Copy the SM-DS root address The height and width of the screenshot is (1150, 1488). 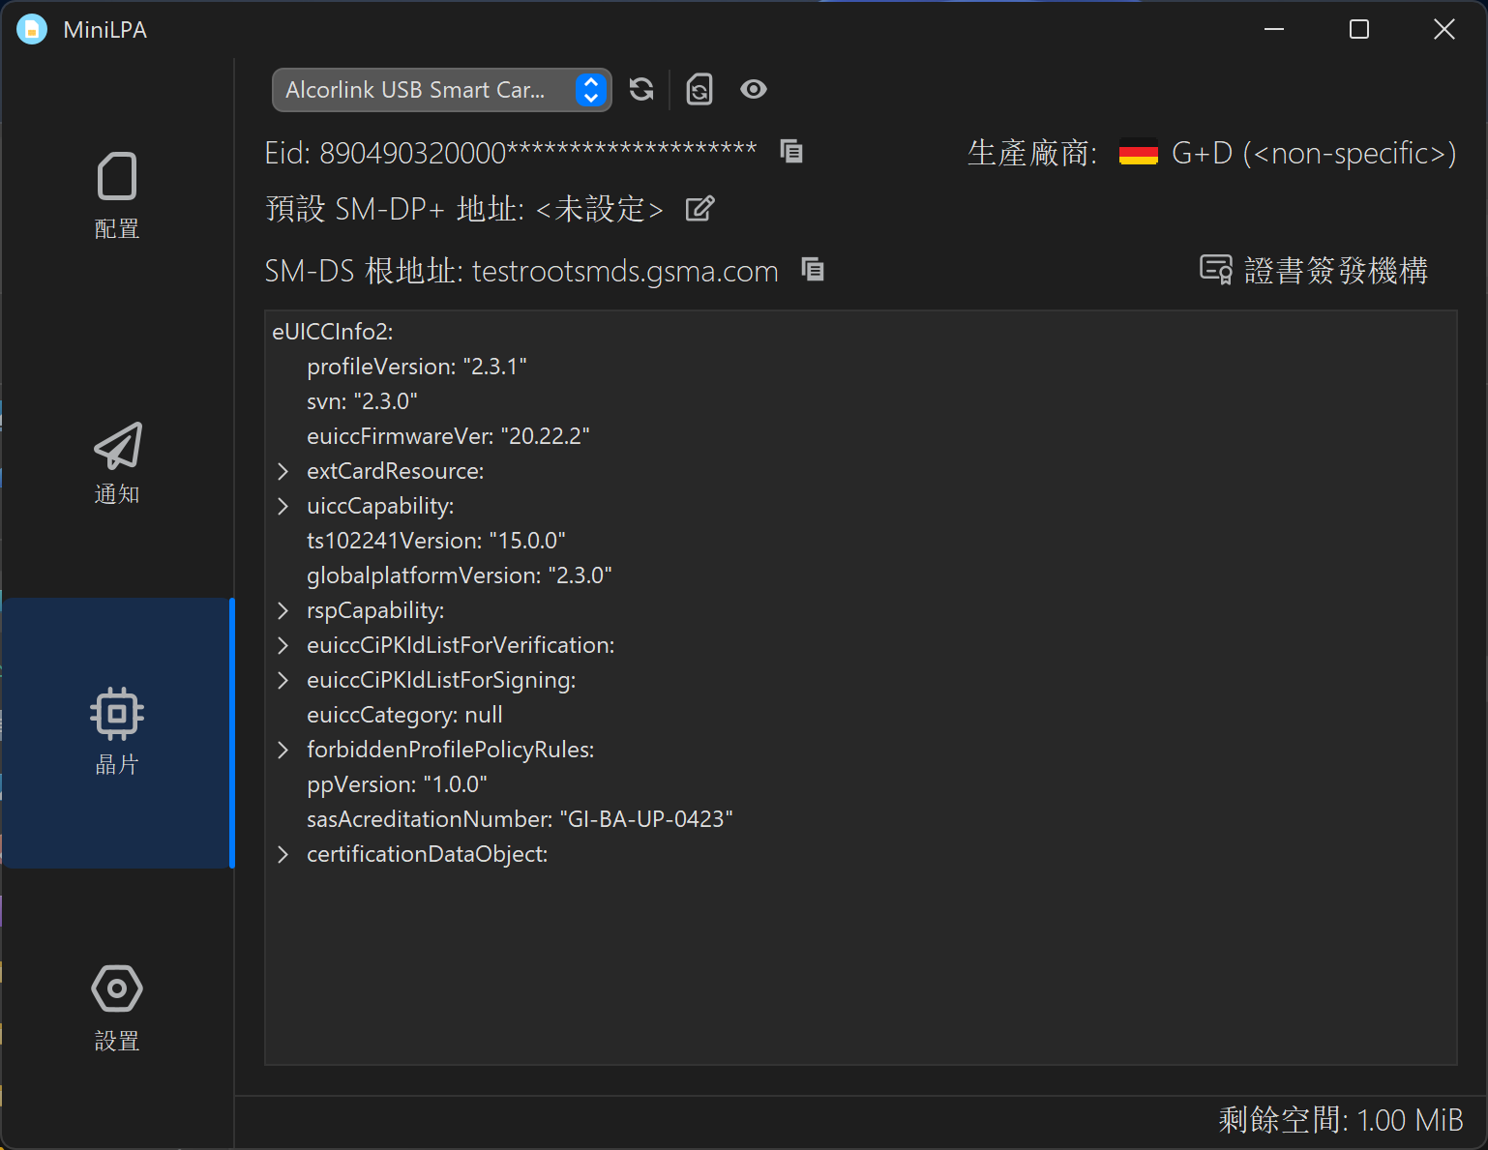[813, 270]
